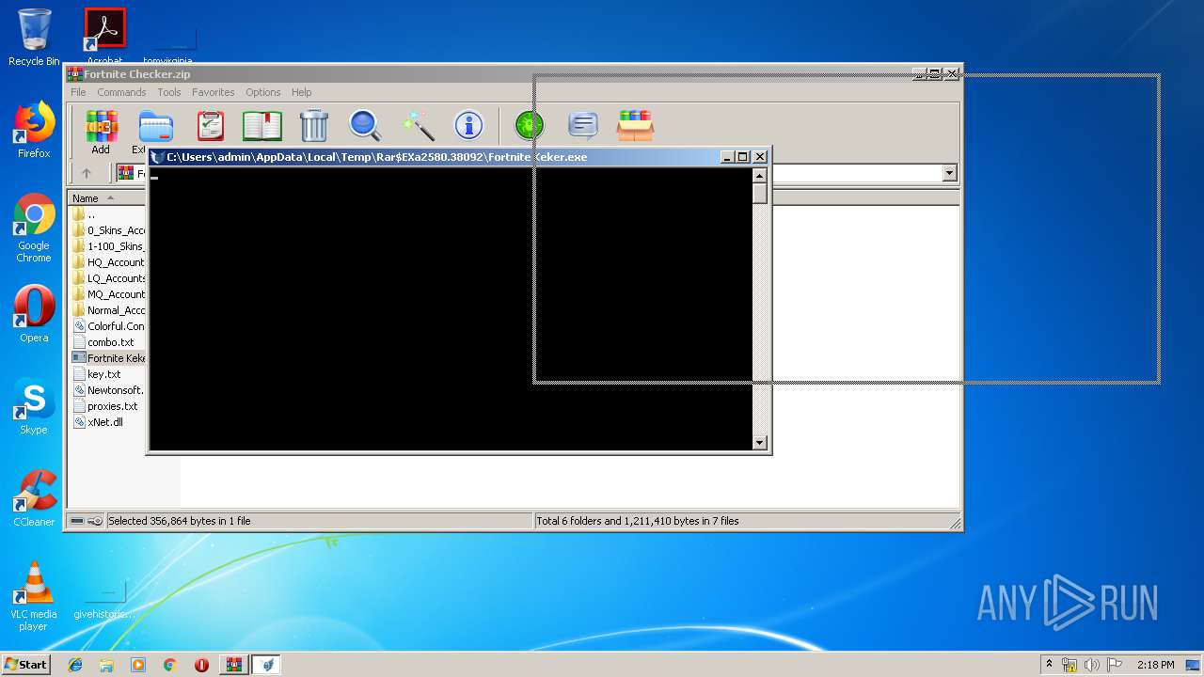
Task: Open Recycle Bin on desktop
Action: tap(34, 38)
